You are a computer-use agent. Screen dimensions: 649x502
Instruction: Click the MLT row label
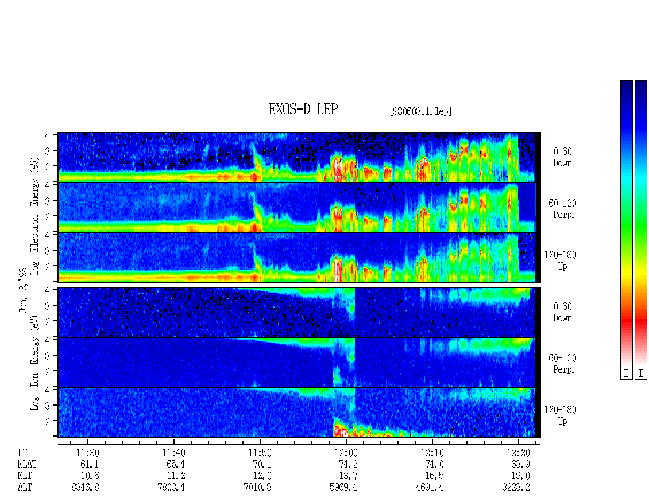[25, 476]
